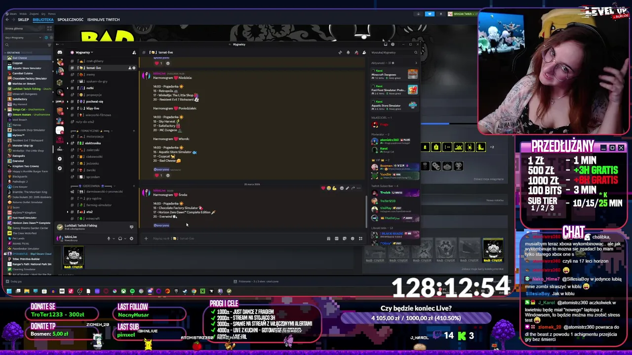The image size is (632, 355).
Task: Open pinned messages icon in channel header
Action: pos(356,52)
